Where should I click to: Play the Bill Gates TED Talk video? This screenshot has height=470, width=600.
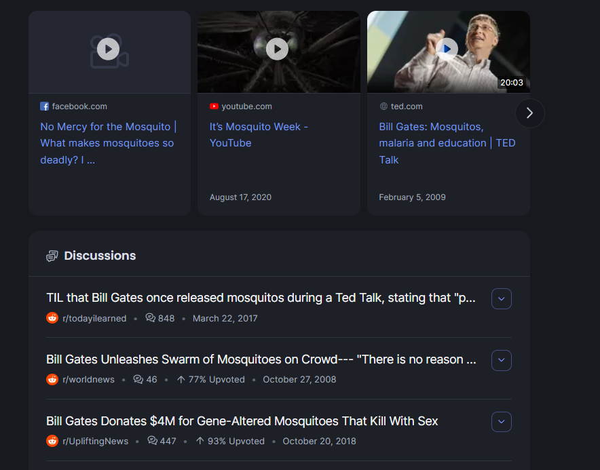coord(447,49)
